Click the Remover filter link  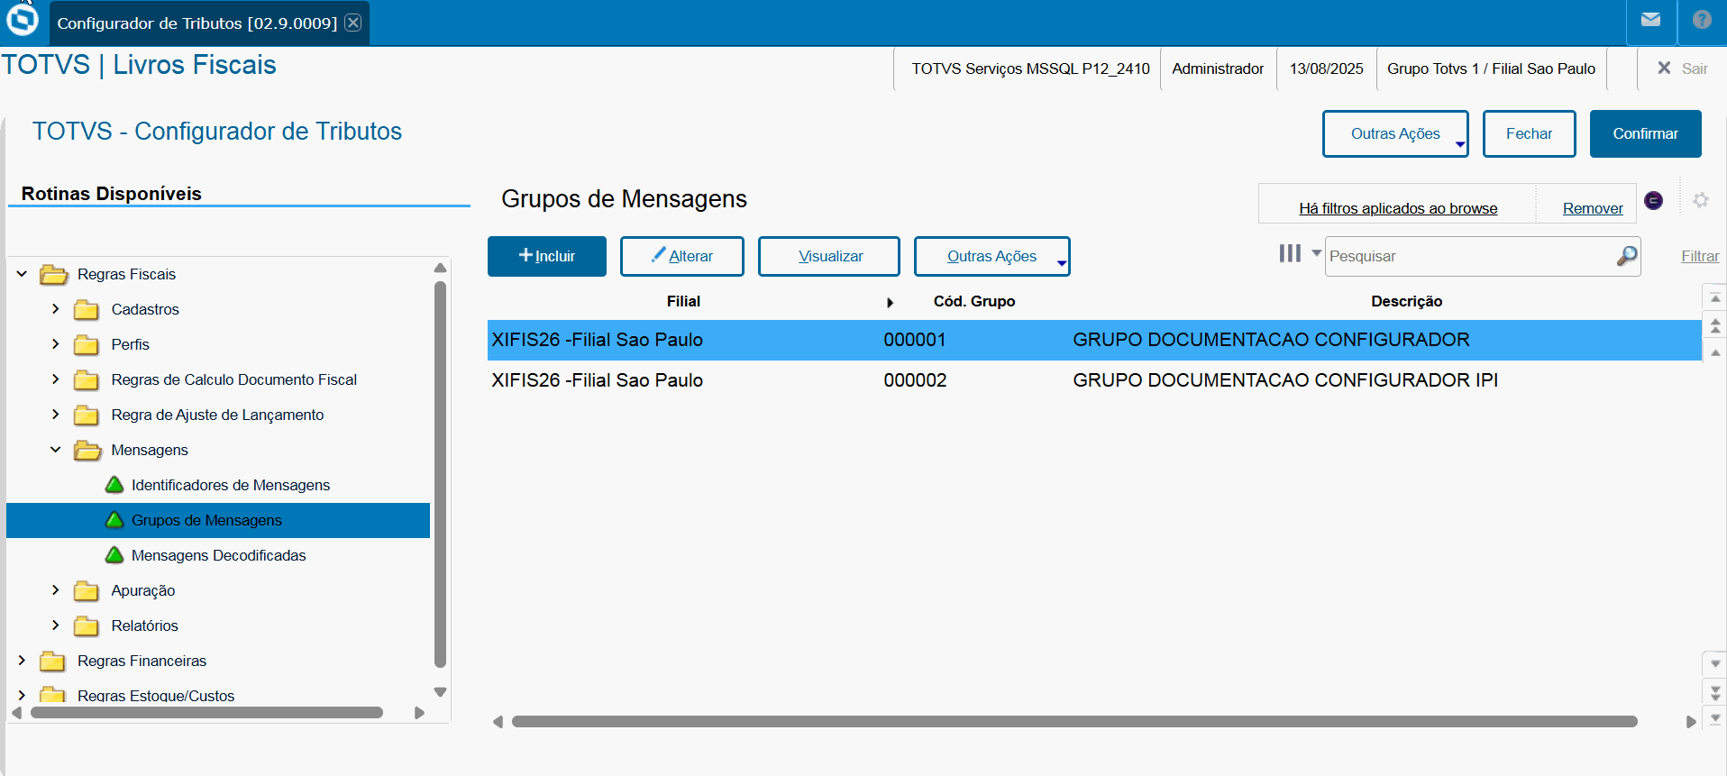click(1593, 208)
